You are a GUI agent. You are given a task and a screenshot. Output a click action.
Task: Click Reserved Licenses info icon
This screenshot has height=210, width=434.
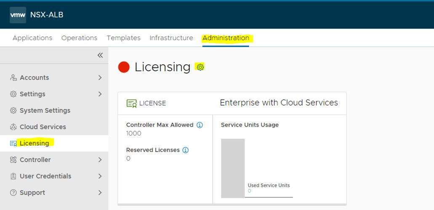pos(186,150)
